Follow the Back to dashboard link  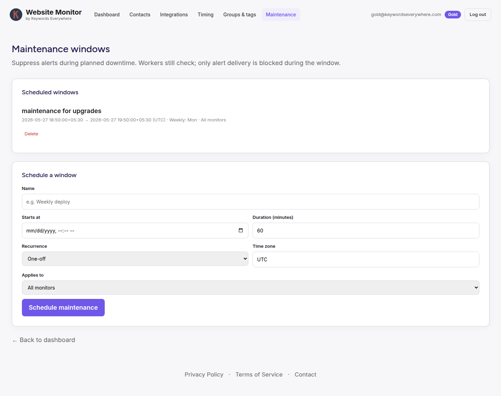[x=44, y=340]
